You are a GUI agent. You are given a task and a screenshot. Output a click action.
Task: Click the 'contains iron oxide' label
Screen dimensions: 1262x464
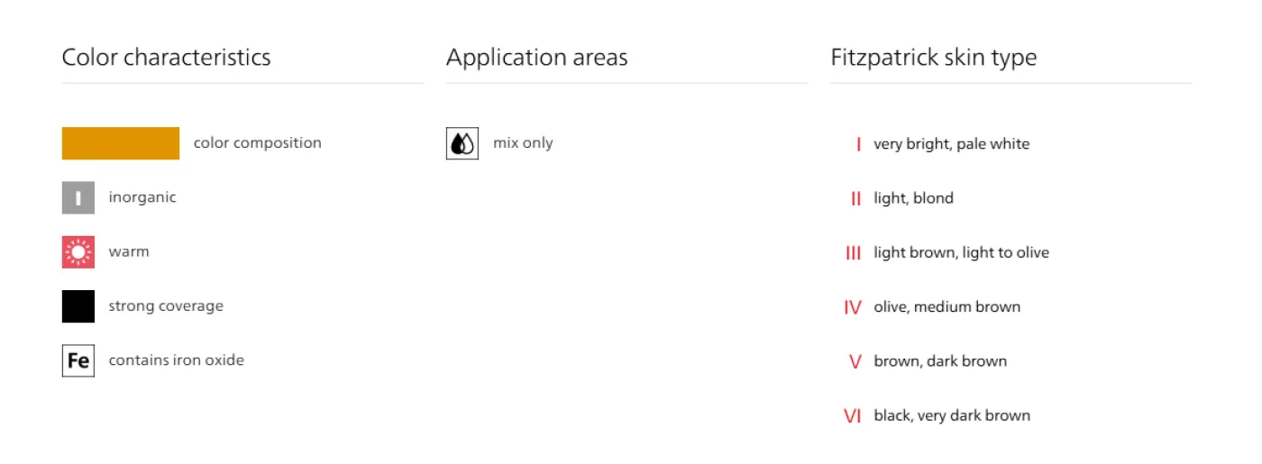176,360
